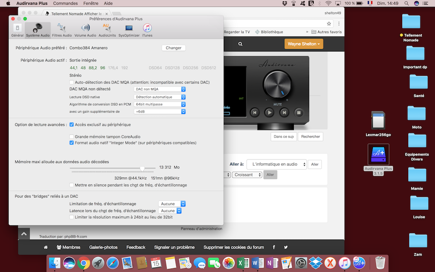Click the Wi-Fi status menu icon

[x=328, y=3]
